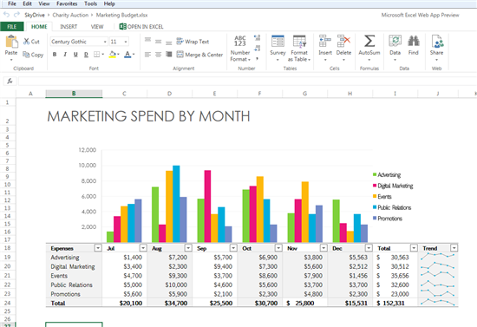The height and width of the screenshot is (327, 477).
Task: Open the Favorites menu
Action: [x=67, y=3]
